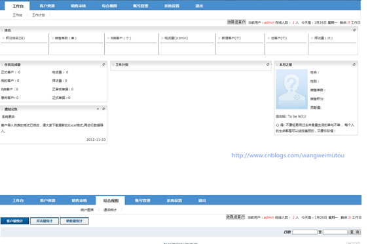Open 销售审核 tab in the upper navigation bar
Screen dimensions: 370x244
pos(79,6)
